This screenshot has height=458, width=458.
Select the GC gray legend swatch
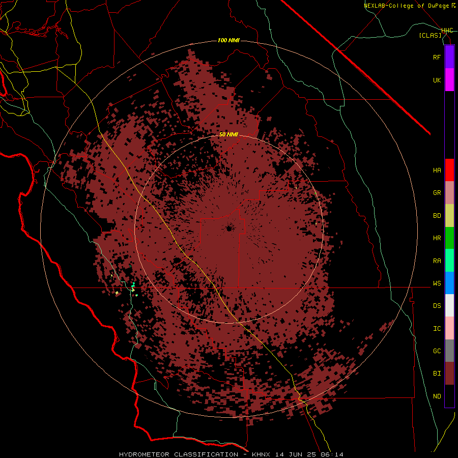[449, 351]
